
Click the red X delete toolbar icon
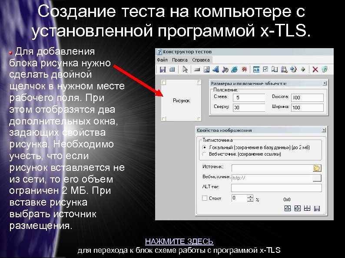pyautogui.click(x=315, y=70)
